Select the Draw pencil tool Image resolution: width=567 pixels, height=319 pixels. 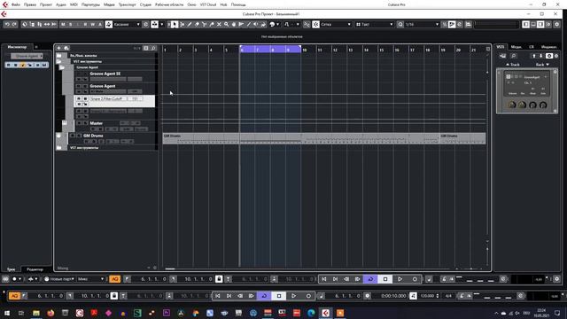pos(190,24)
